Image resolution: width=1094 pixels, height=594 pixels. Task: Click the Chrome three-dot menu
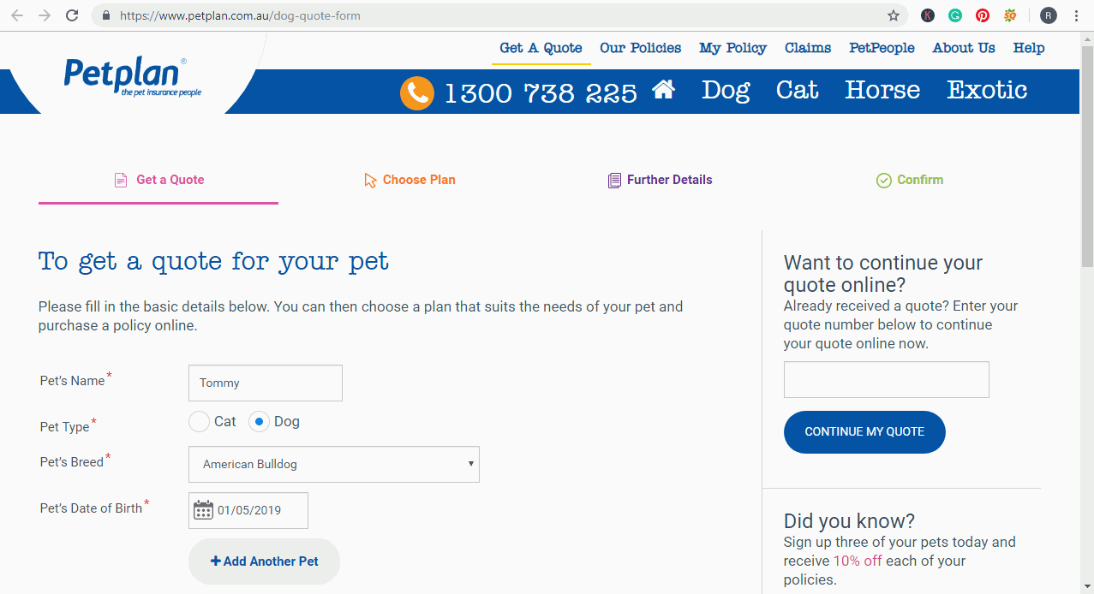(x=1075, y=15)
